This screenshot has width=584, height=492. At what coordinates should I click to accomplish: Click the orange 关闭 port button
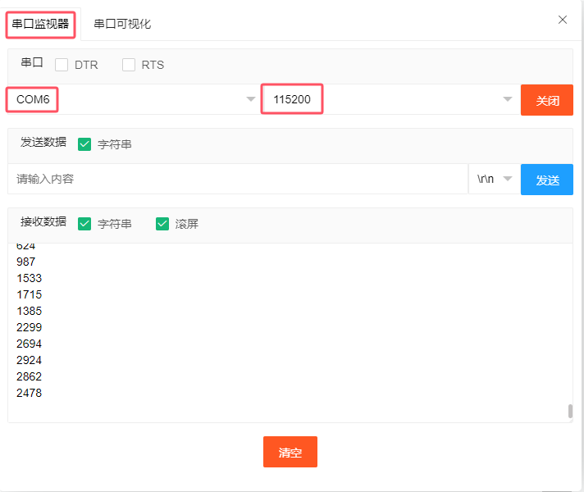[x=547, y=100]
